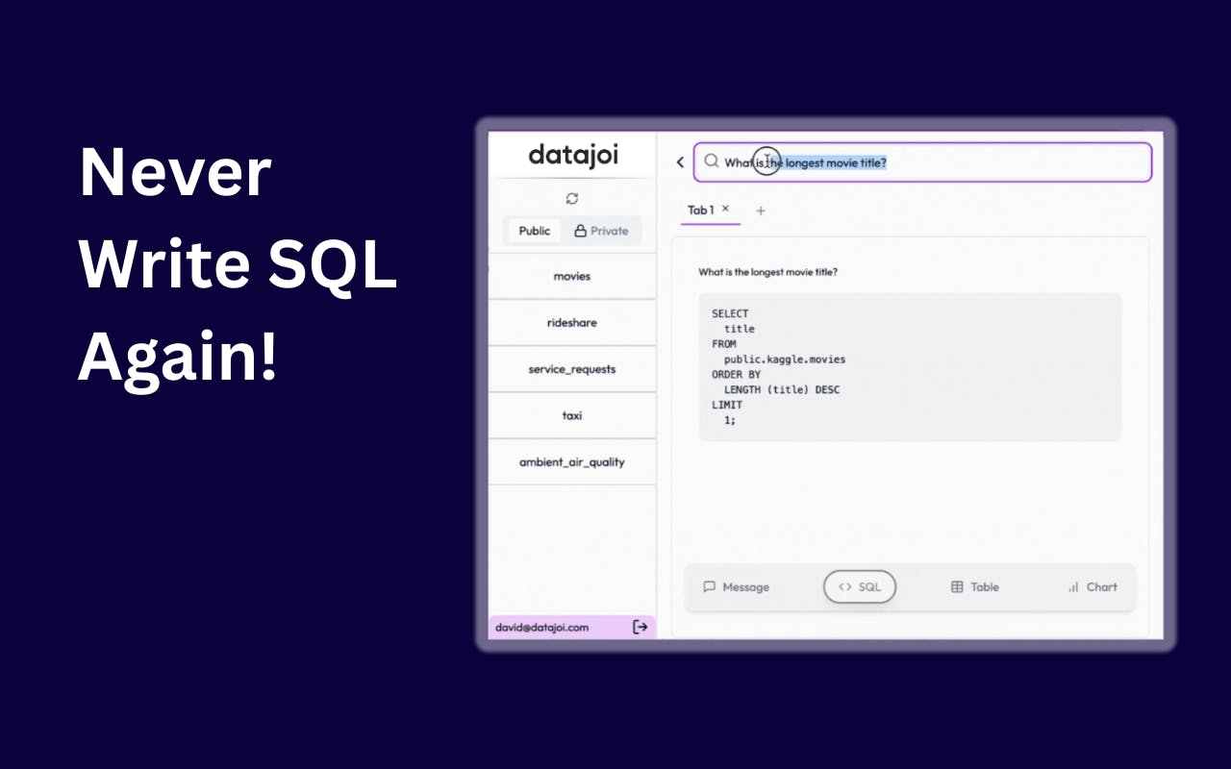
Task: Open the ambient_air_quality dataset
Action: pos(572,461)
